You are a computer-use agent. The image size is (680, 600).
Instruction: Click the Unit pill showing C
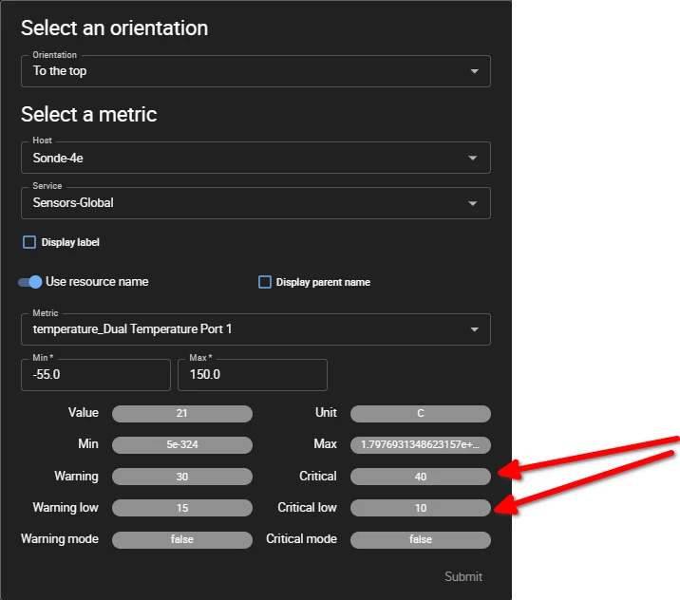point(421,414)
